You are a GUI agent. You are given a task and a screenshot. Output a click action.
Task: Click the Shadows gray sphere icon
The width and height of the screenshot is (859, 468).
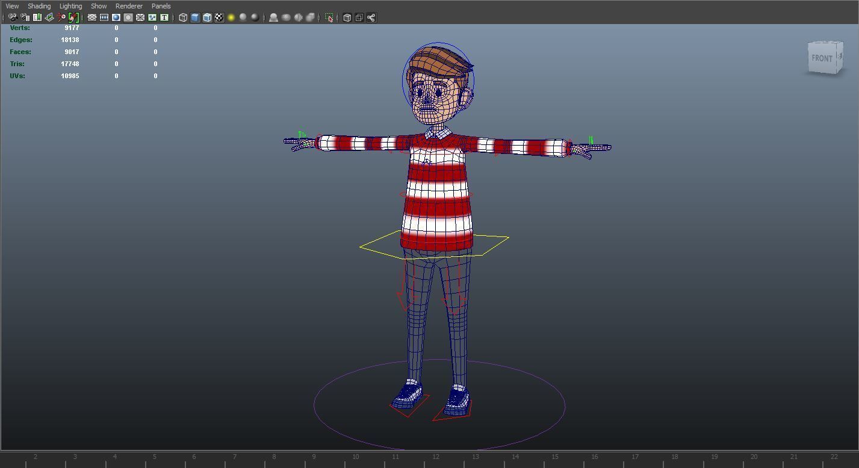pyautogui.click(x=243, y=17)
